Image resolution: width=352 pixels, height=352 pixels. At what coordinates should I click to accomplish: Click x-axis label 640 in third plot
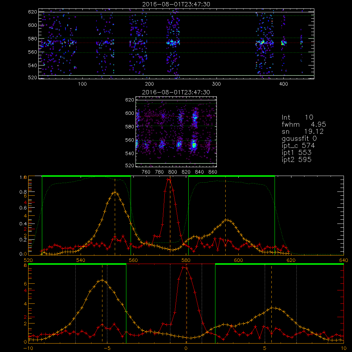pos(344,260)
